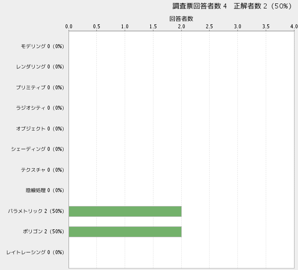Click the レイトレーシング 0 (0%) label
Image resolution: width=298 pixels, height=270 pixels.
coord(35,252)
